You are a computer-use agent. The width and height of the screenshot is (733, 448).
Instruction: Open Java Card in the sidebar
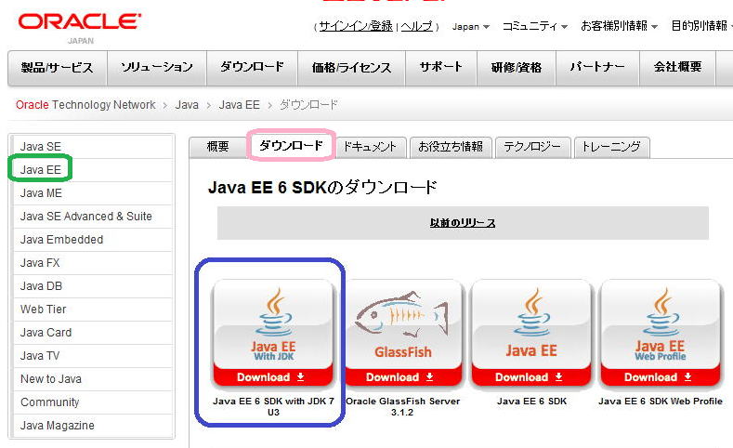pos(93,333)
